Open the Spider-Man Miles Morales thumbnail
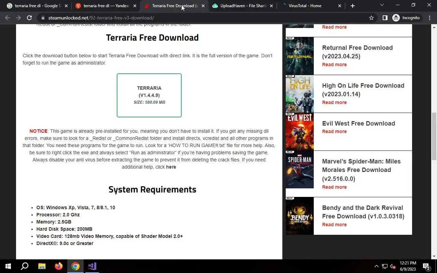The width and height of the screenshot is (437, 273). (x=299, y=170)
